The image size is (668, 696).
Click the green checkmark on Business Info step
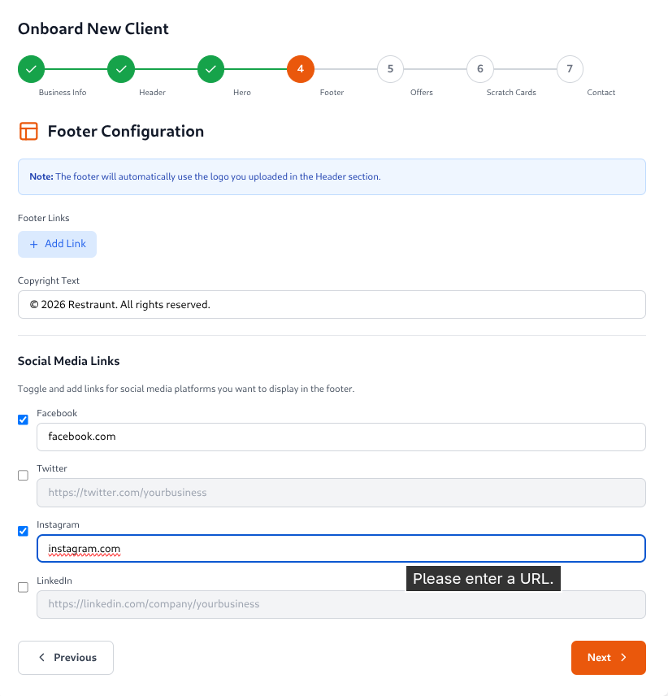coord(31,69)
